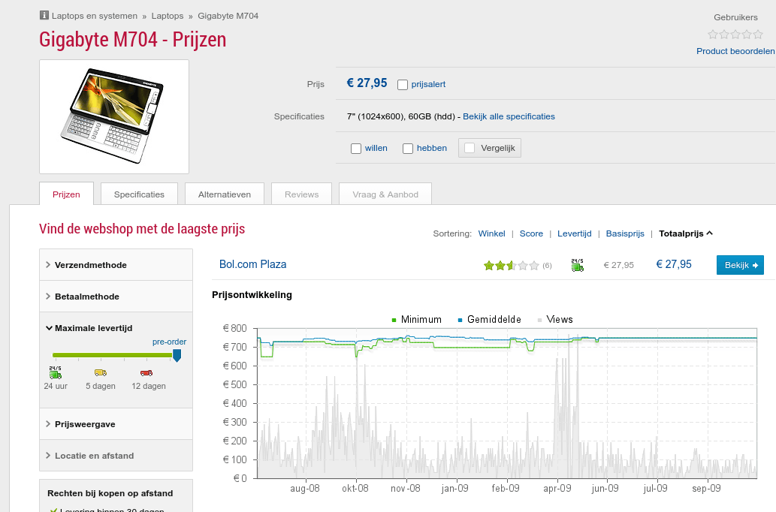Image resolution: width=776 pixels, height=512 pixels.
Task: Click the pre-order label above slider
Action: coord(169,342)
